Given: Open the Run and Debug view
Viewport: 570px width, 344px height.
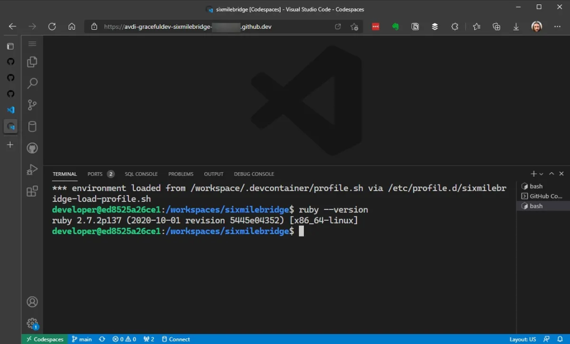Looking at the screenshot, I should (x=32, y=170).
